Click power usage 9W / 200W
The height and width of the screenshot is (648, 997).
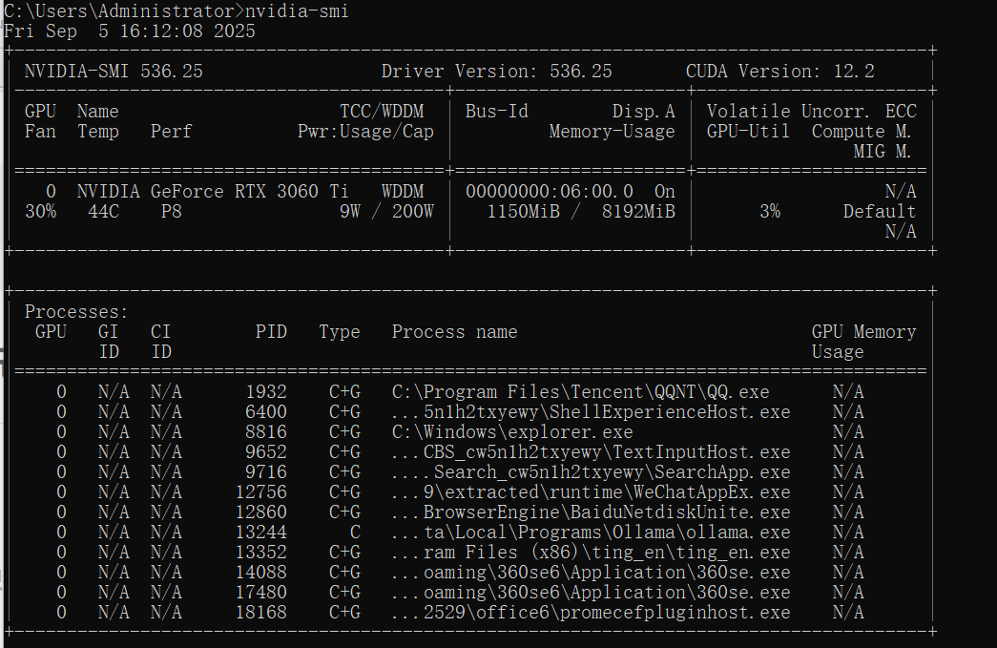[x=386, y=212]
